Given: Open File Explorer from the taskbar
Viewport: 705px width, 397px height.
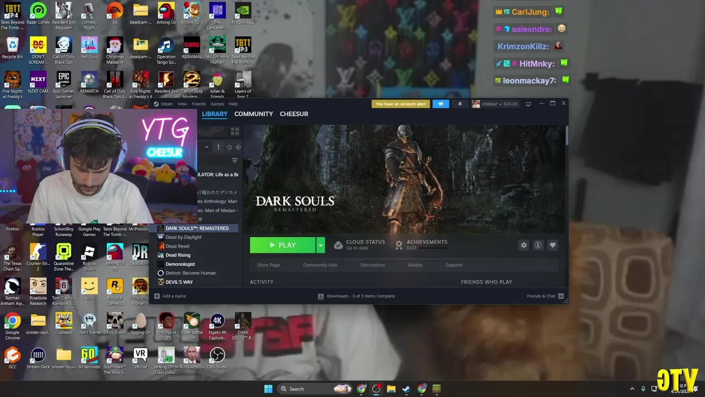Looking at the screenshot, I should [391, 389].
